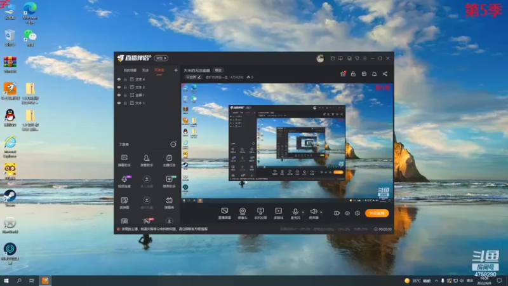The height and width of the screenshot is (286, 508).
Task: Open the 35°C weather widget in taskbar
Action: click(418, 281)
